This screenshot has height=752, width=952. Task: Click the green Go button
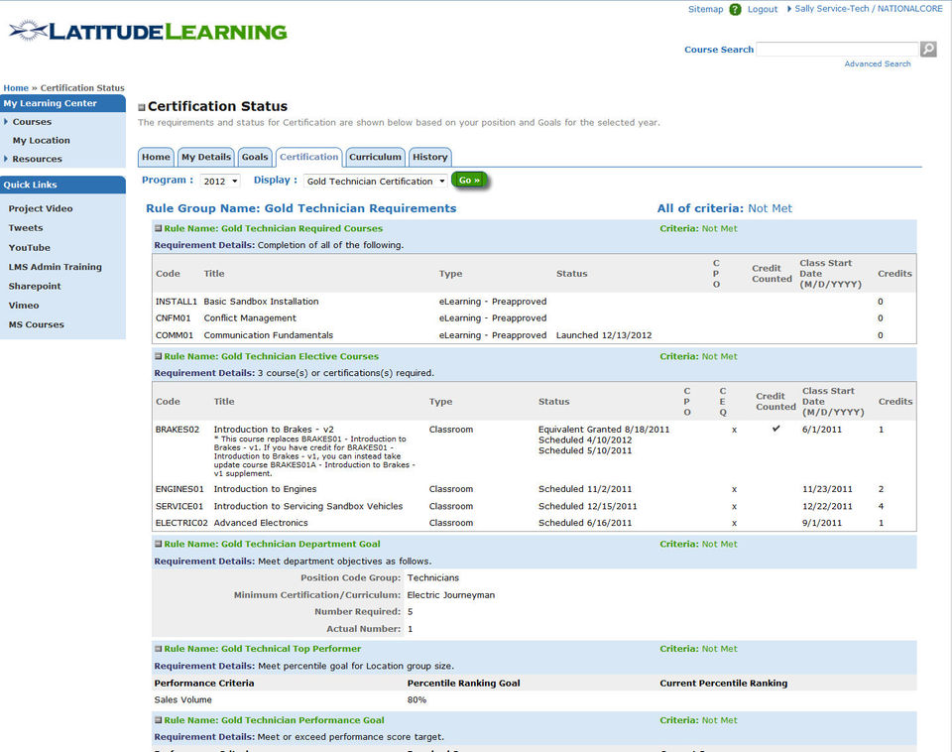pos(469,181)
